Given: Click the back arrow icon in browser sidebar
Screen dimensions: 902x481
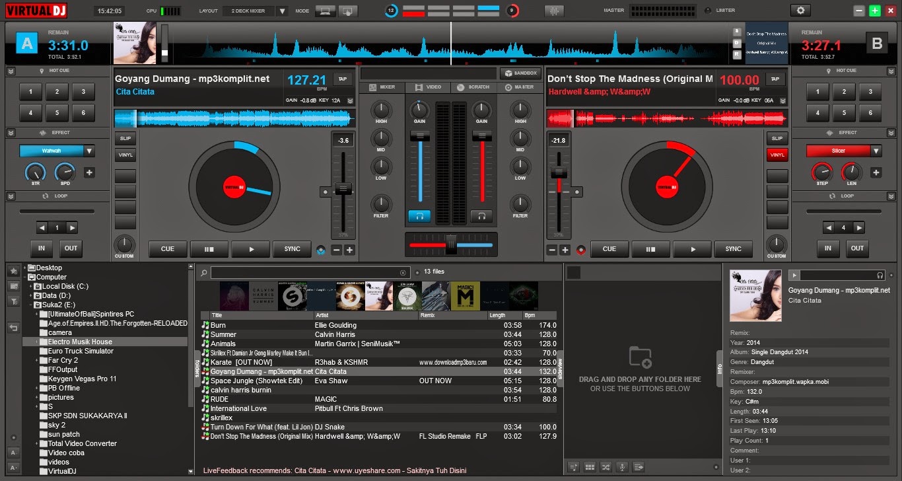Looking at the screenshot, I should [13, 327].
